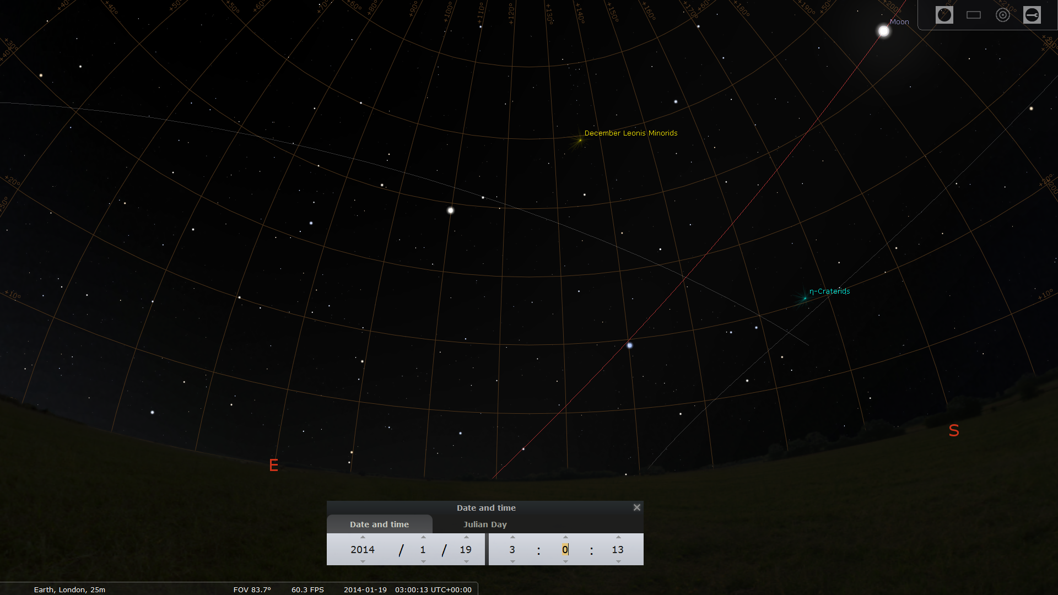
Task: Click the highlighted minutes field showing 0
Action: (565, 549)
